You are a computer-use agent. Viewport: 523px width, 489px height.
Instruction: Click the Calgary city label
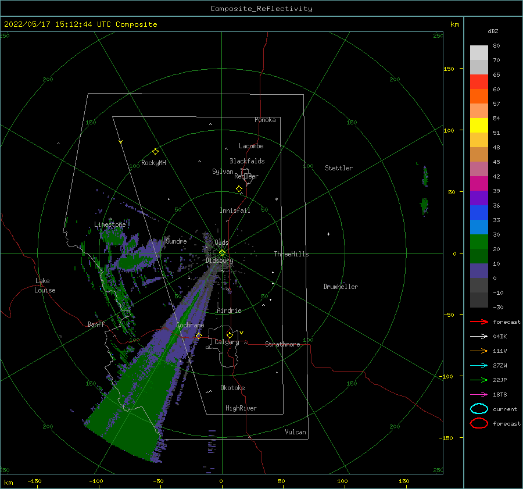click(x=227, y=342)
